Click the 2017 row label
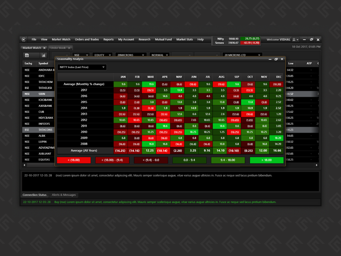This screenshot has height=256, width=341. point(84,90)
